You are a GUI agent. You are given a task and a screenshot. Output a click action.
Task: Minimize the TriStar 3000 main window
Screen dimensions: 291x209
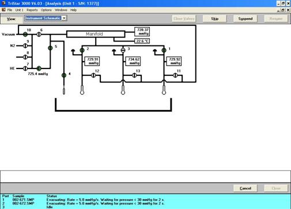click(x=278, y=3)
